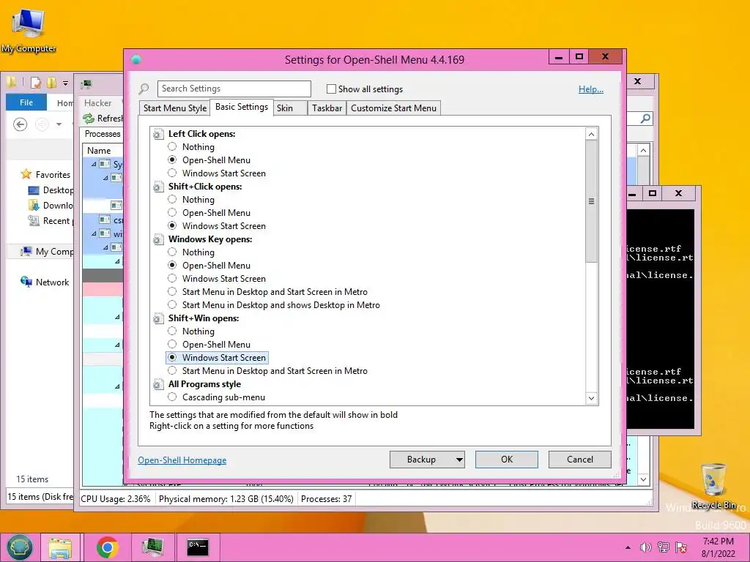The width and height of the screenshot is (750, 562).
Task: Open the Backup dropdown arrow
Action: [458, 460]
